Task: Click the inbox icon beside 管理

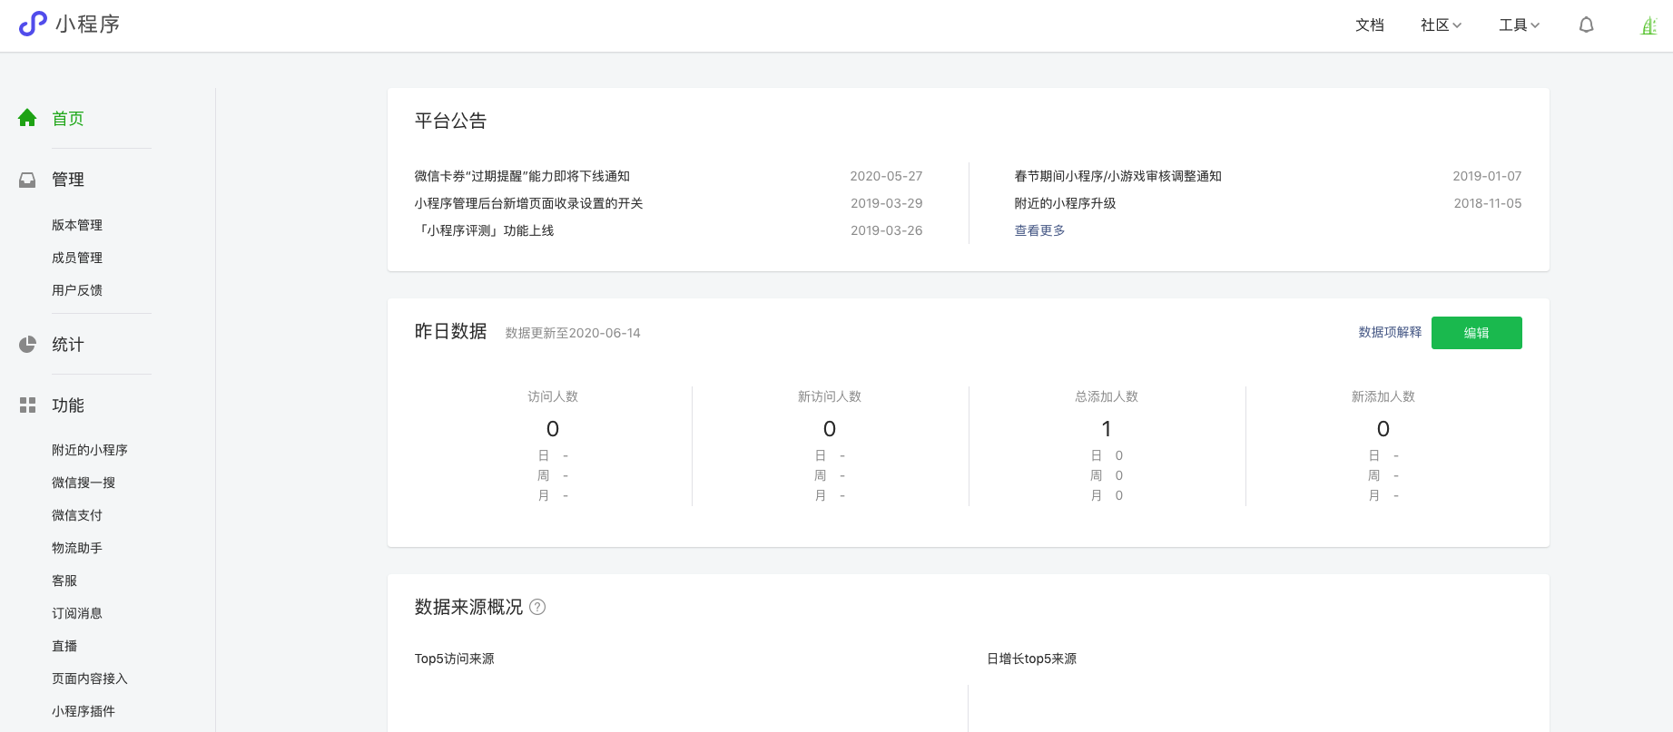Action: pyautogui.click(x=27, y=180)
